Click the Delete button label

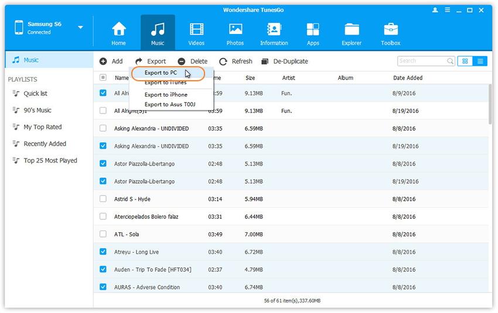pyautogui.click(x=199, y=61)
